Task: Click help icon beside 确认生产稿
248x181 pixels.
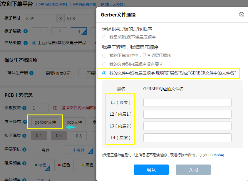Action: coord(31,73)
